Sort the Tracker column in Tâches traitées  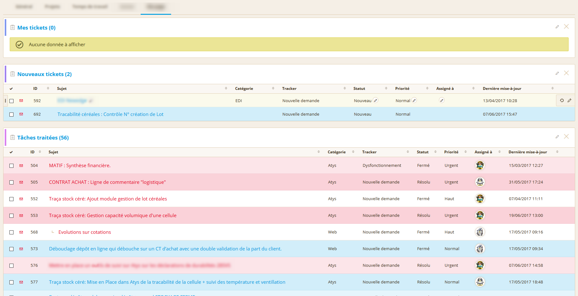pos(407,152)
